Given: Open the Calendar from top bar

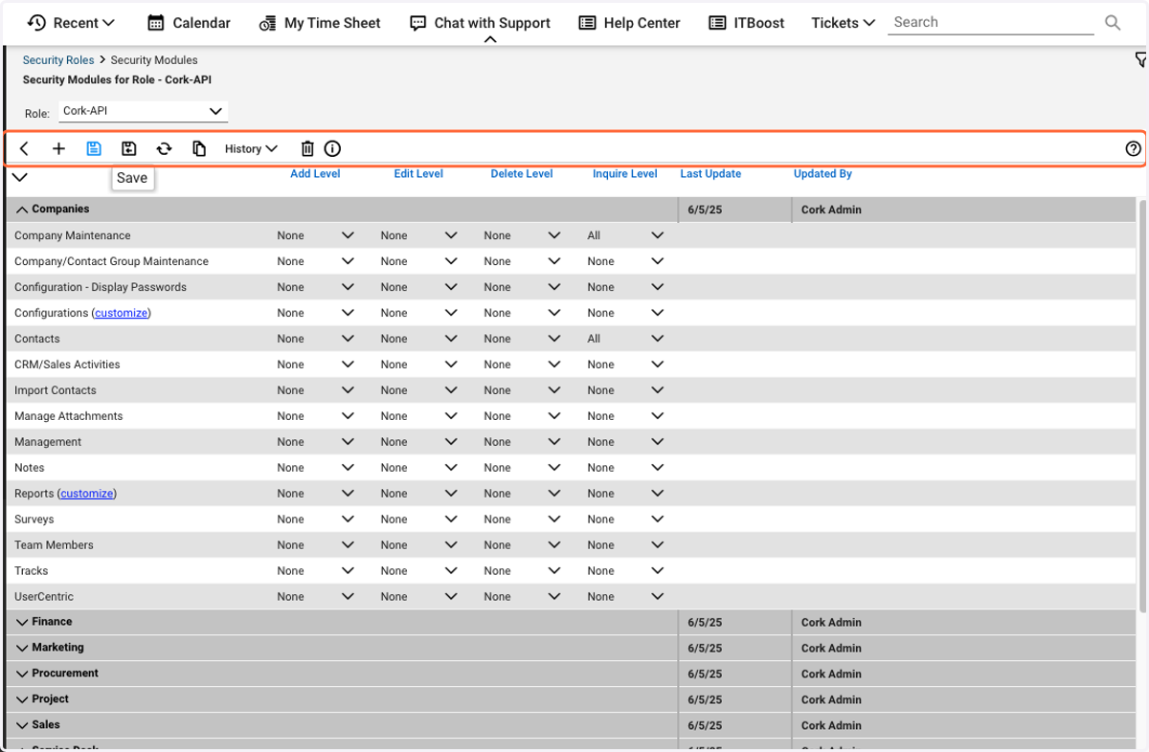Looking at the screenshot, I should pyautogui.click(x=190, y=23).
